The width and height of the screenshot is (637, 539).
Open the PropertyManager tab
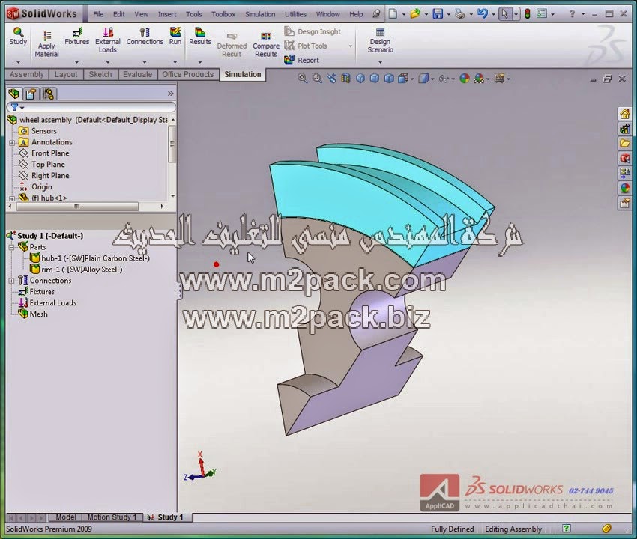coord(31,94)
